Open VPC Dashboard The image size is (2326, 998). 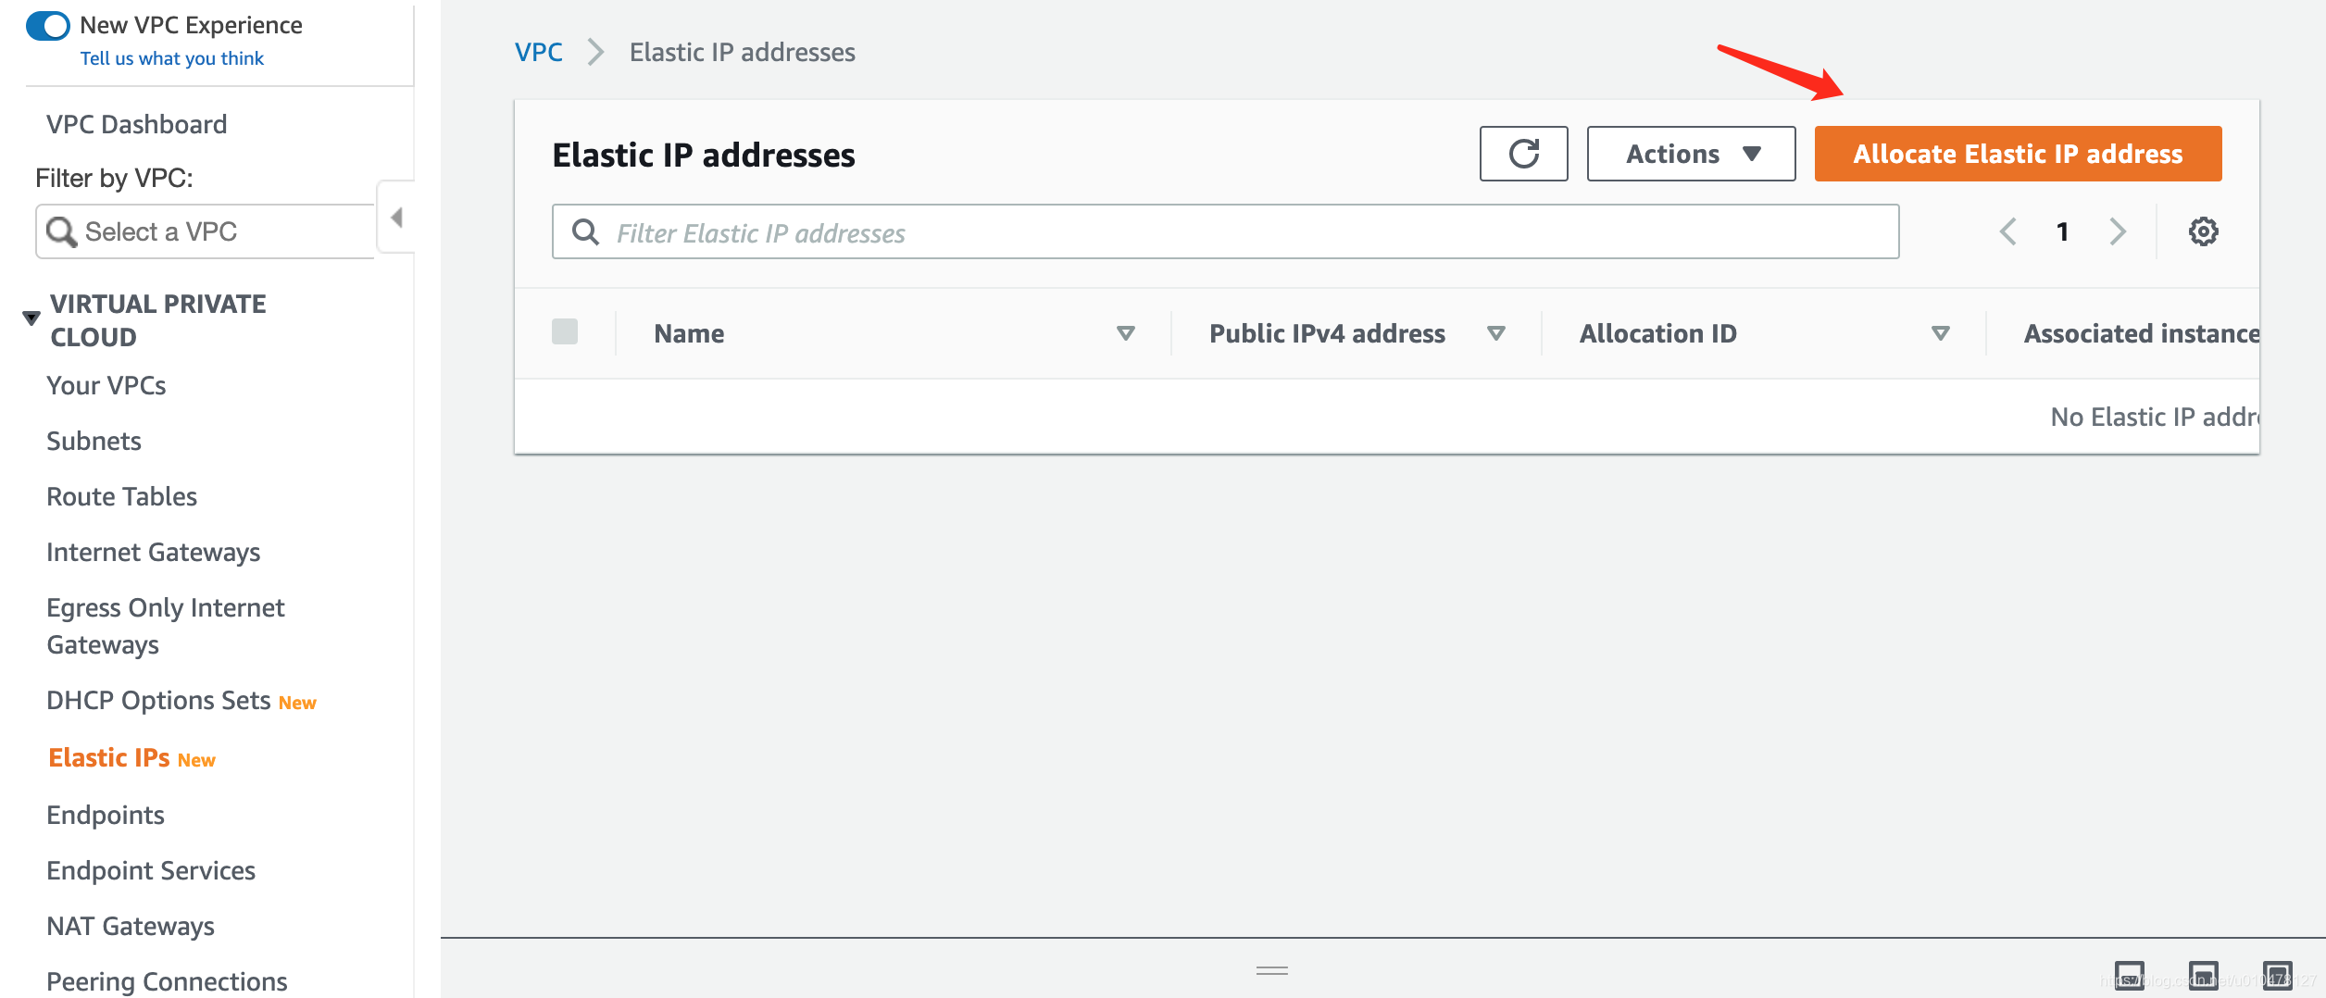coord(136,124)
